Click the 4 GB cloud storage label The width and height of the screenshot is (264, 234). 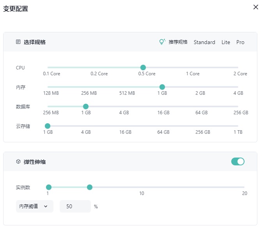(x=86, y=132)
